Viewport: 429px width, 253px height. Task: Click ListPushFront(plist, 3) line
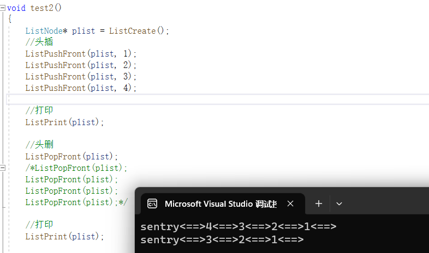(81, 77)
